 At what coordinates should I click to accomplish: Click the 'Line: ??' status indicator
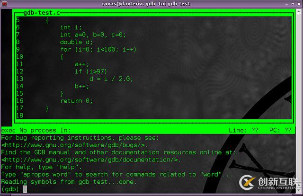(243, 130)
